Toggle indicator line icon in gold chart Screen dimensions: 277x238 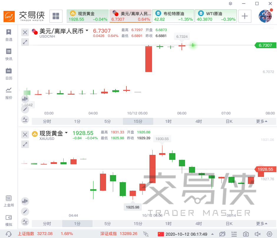tap(25, 222)
